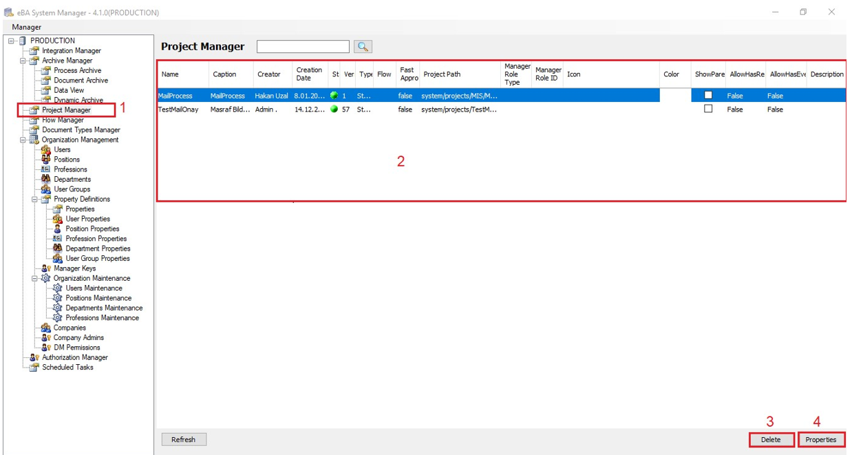Click the User Groups icon

(x=46, y=189)
